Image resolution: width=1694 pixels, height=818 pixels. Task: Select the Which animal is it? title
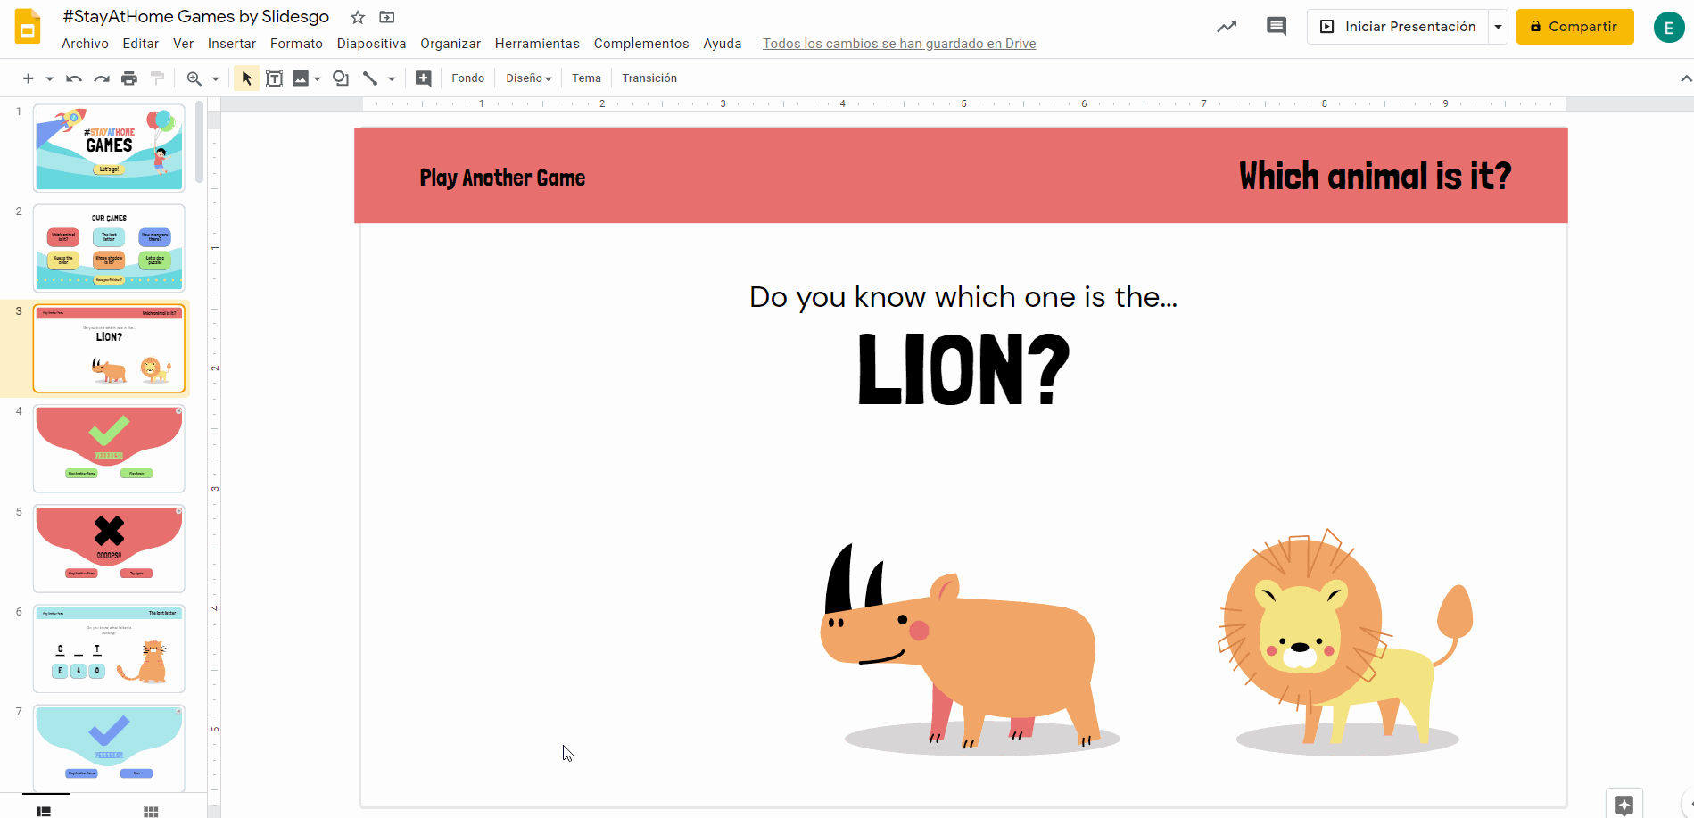1375,176
